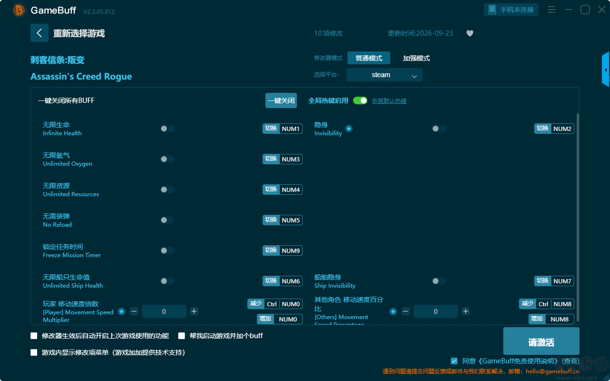This screenshot has height=381, width=610.
Task: Click Others Movement Speed value field
Action: click(436, 311)
